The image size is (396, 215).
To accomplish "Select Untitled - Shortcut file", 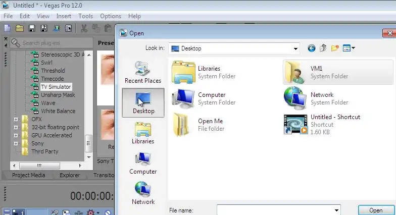I will pos(322,124).
